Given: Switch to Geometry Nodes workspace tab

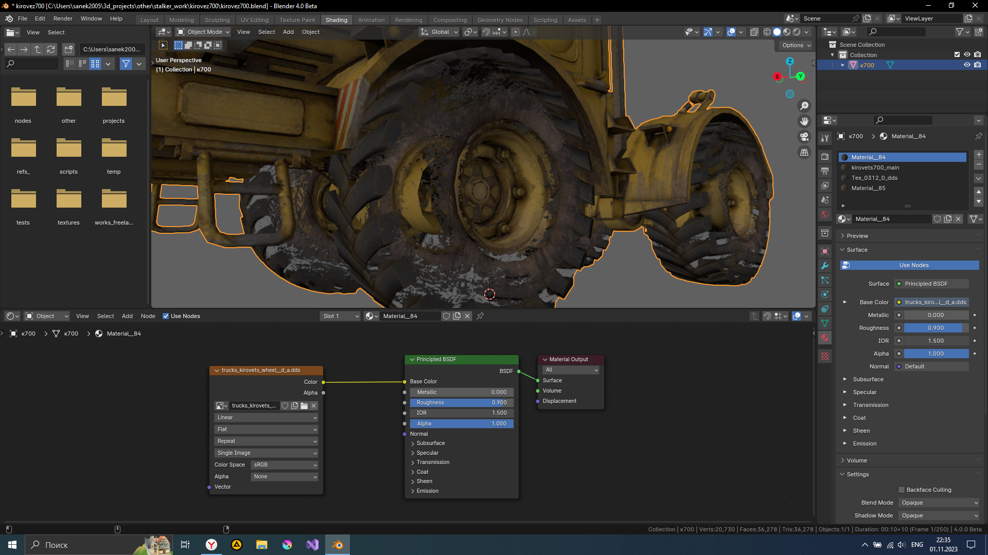Looking at the screenshot, I should coord(500,20).
